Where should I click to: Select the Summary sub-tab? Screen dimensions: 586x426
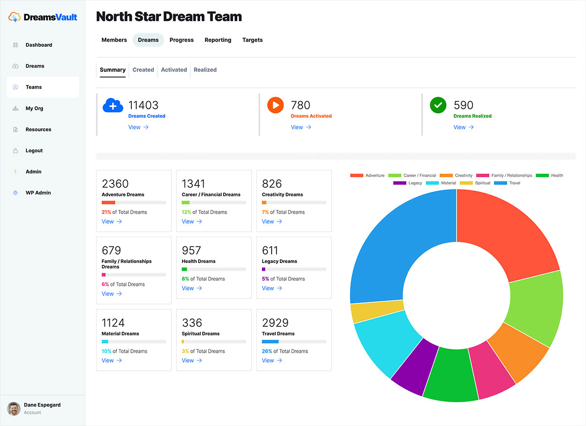click(113, 70)
